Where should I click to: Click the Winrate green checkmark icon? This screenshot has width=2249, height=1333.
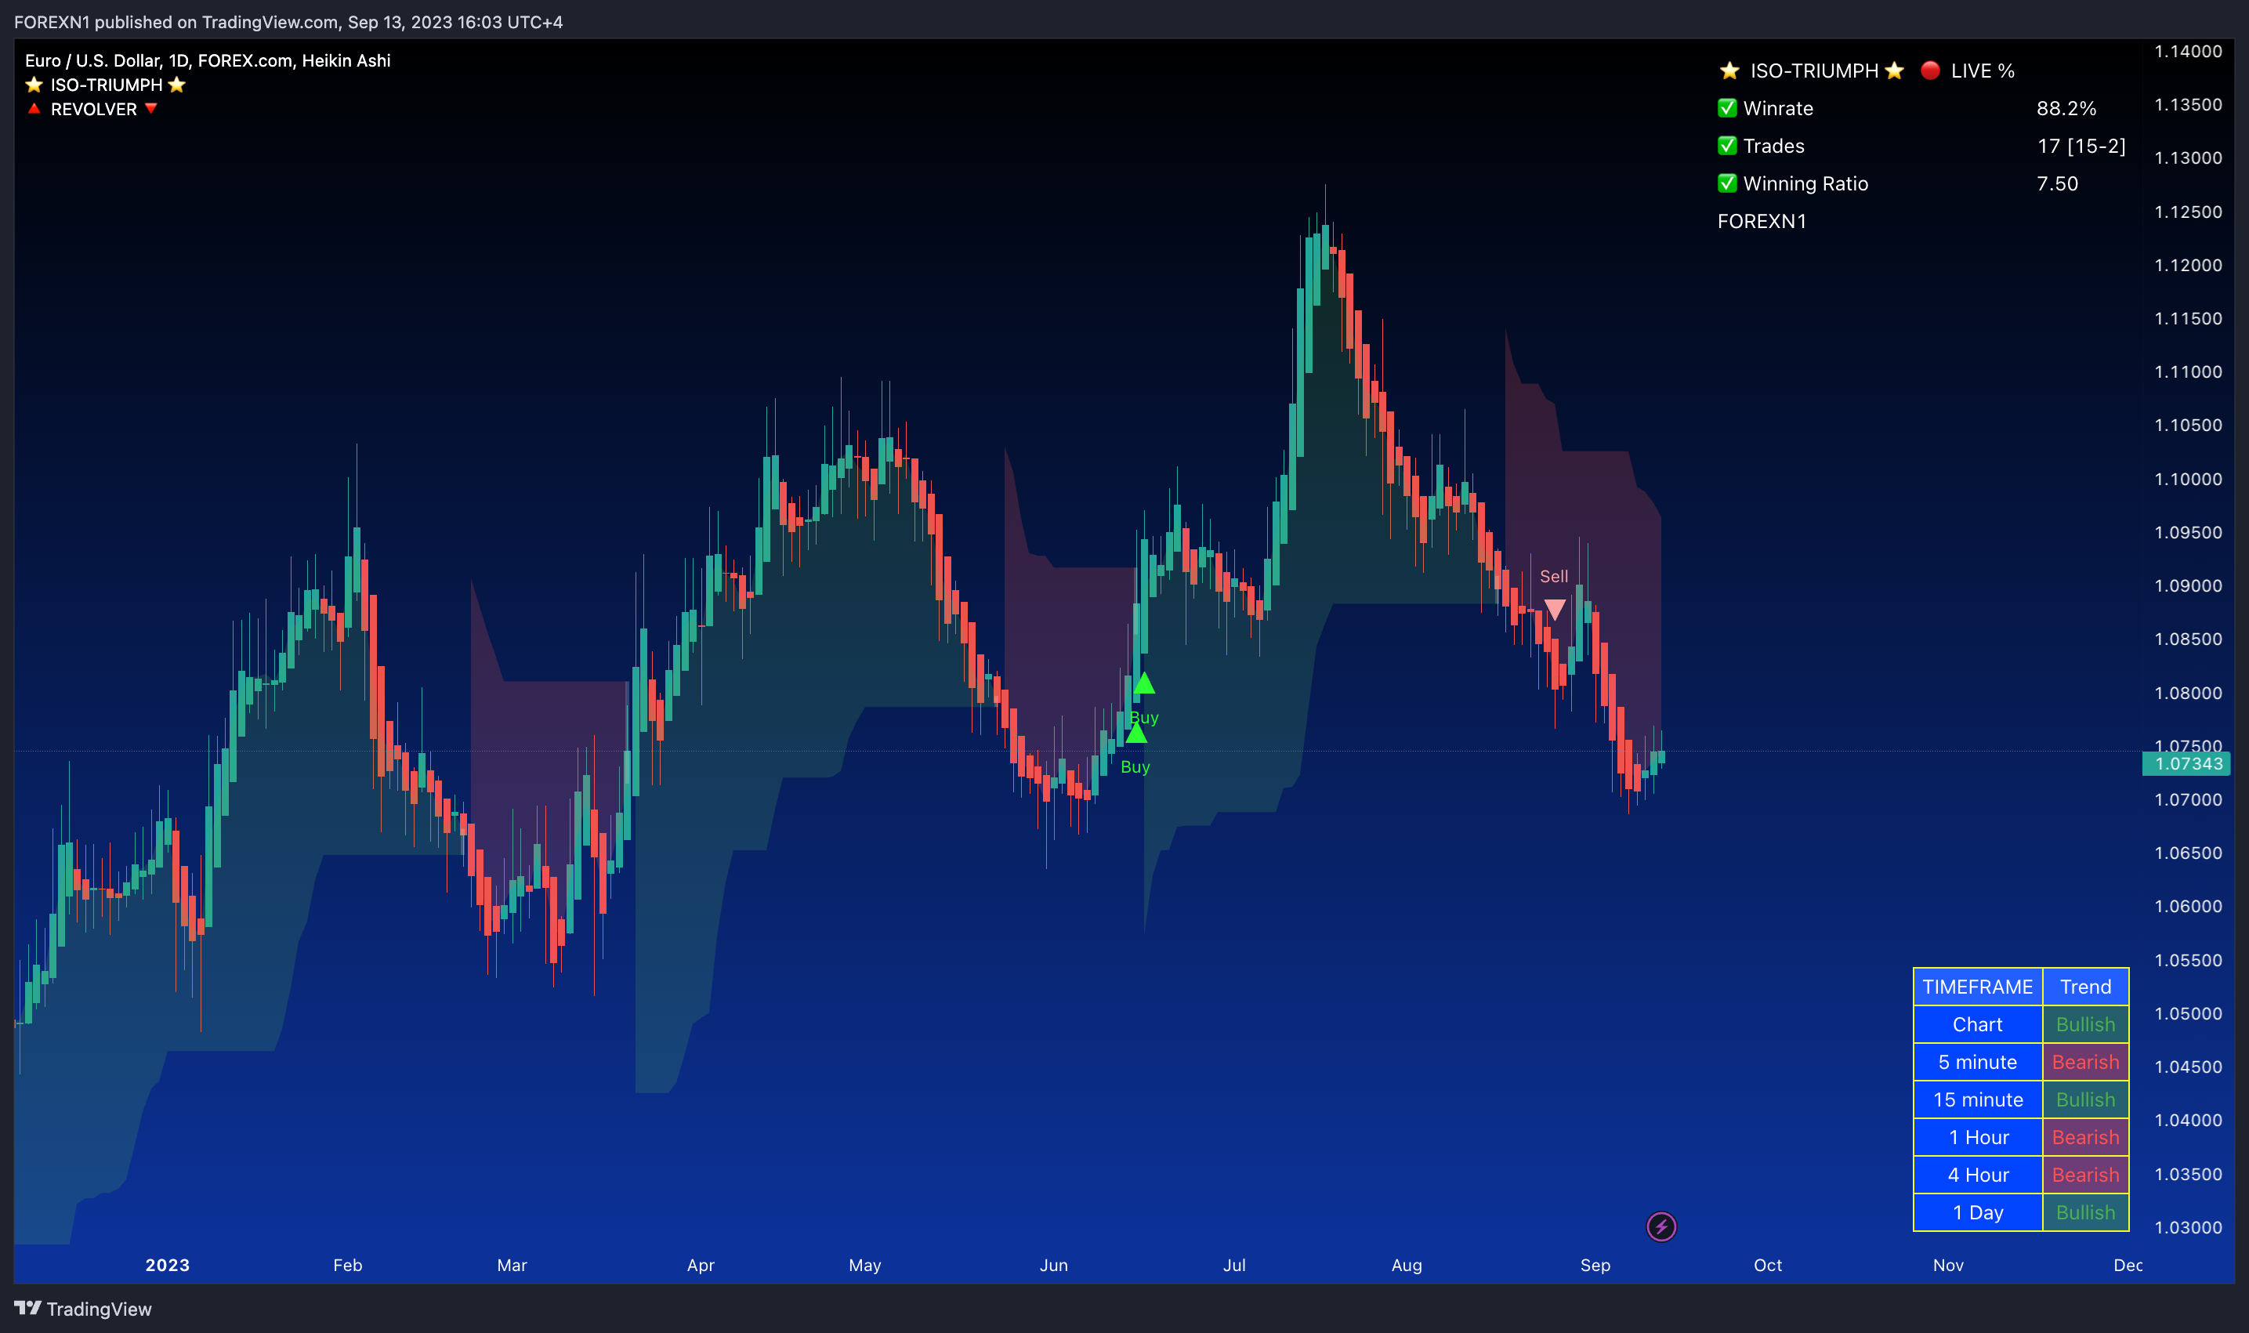(1726, 108)
